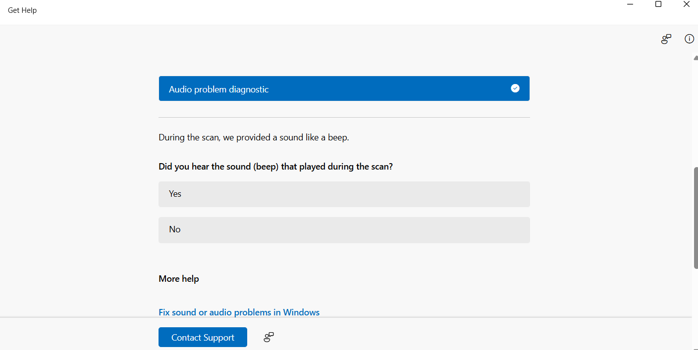Click the vertical scrollbar thumb
The width and height of the screenshot is (698, 350).
(x=696, y=218)
